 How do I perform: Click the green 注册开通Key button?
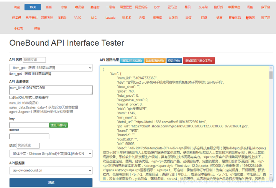click(x=58, y=125)
